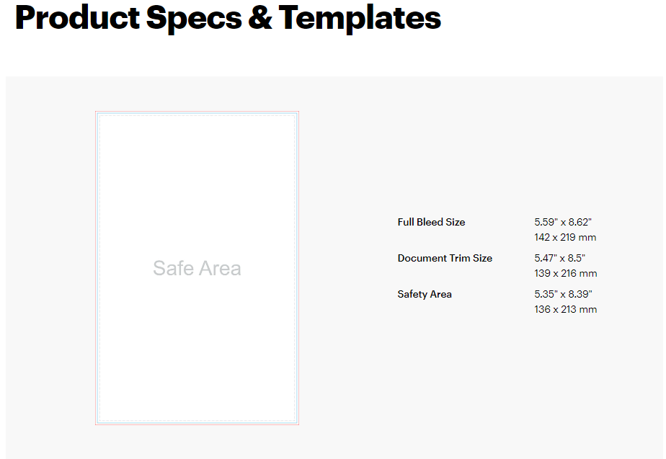Click the '139 x 216 mm' value
Viewport: 666px width, 459px height.
pos(565,273)
